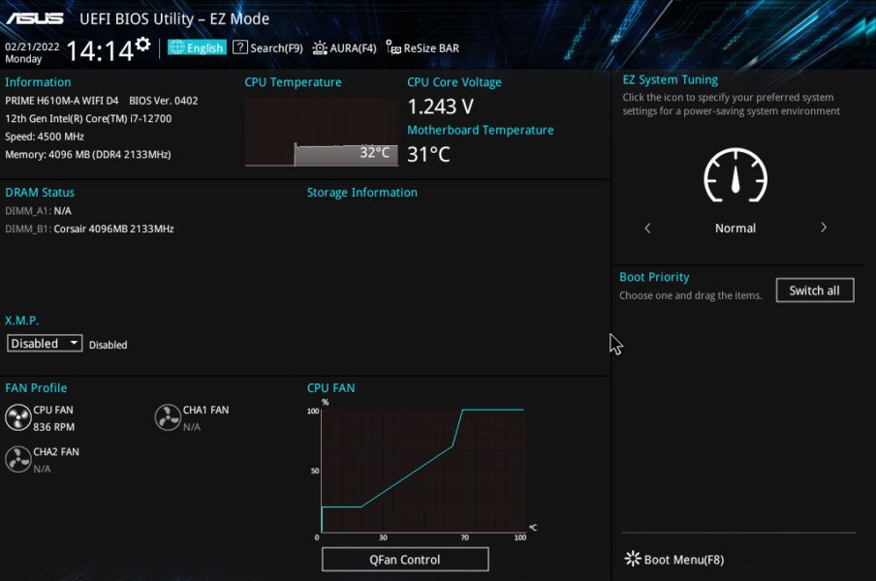This screenshot has height=581, width=876.
Task: Click Speed: 4500 MHz text
Action: pyautogui.click(x=45, y=137)
